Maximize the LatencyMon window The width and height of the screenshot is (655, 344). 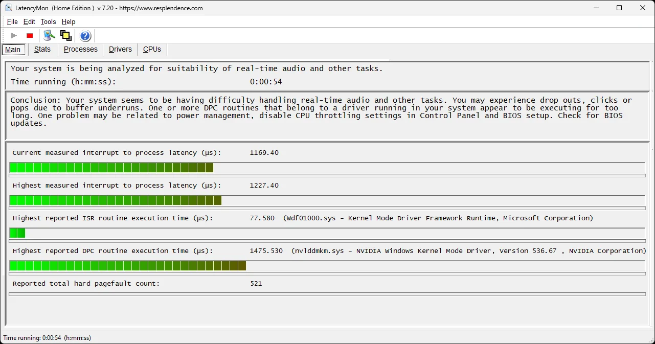[619, 8]
